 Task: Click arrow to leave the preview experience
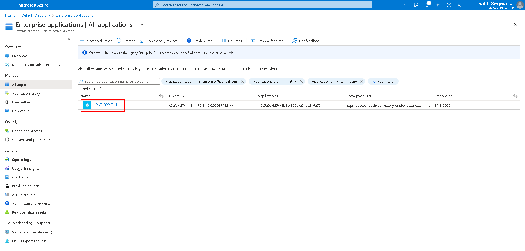point(231,53)
